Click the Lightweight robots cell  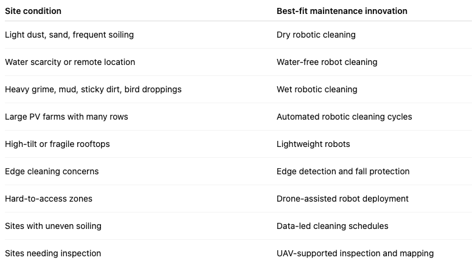(x=313, y=144)
